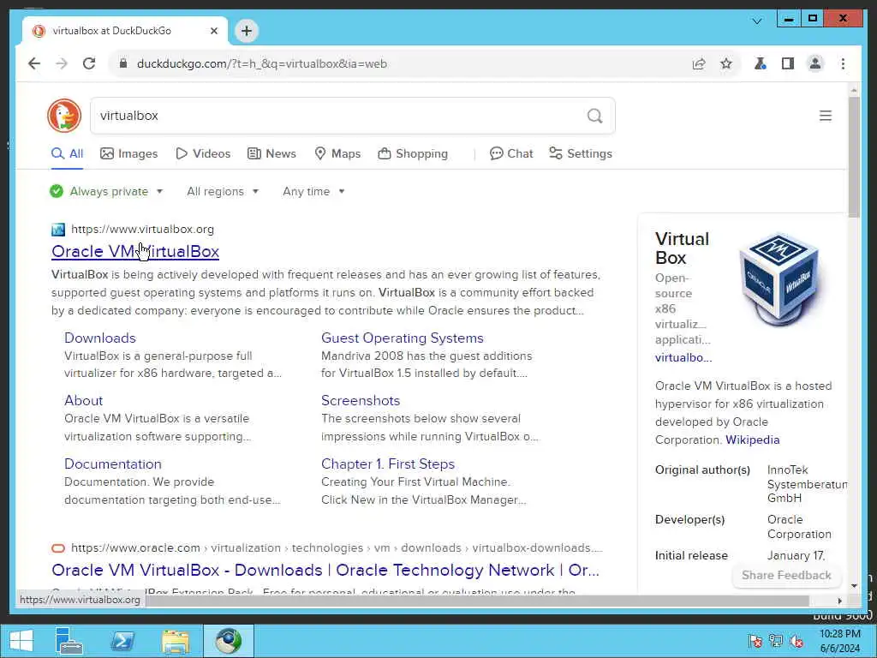Open a new tab with plus button

click(x=247, y=31)
